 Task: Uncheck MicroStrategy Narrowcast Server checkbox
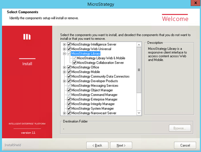pyautogui.click(x=69, y=113)
